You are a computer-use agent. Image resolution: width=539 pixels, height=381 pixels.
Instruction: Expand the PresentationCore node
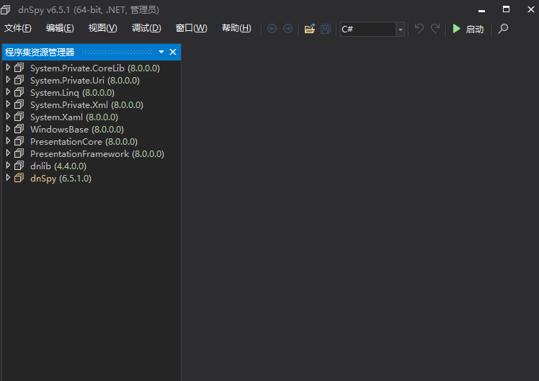coord(8,141)
